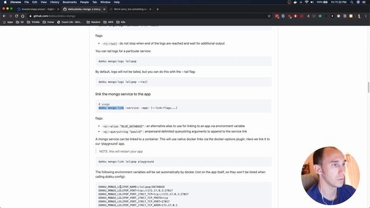Switch to the DigitalOcean project tab
The image size is (370, 208).
coord(38,9)
